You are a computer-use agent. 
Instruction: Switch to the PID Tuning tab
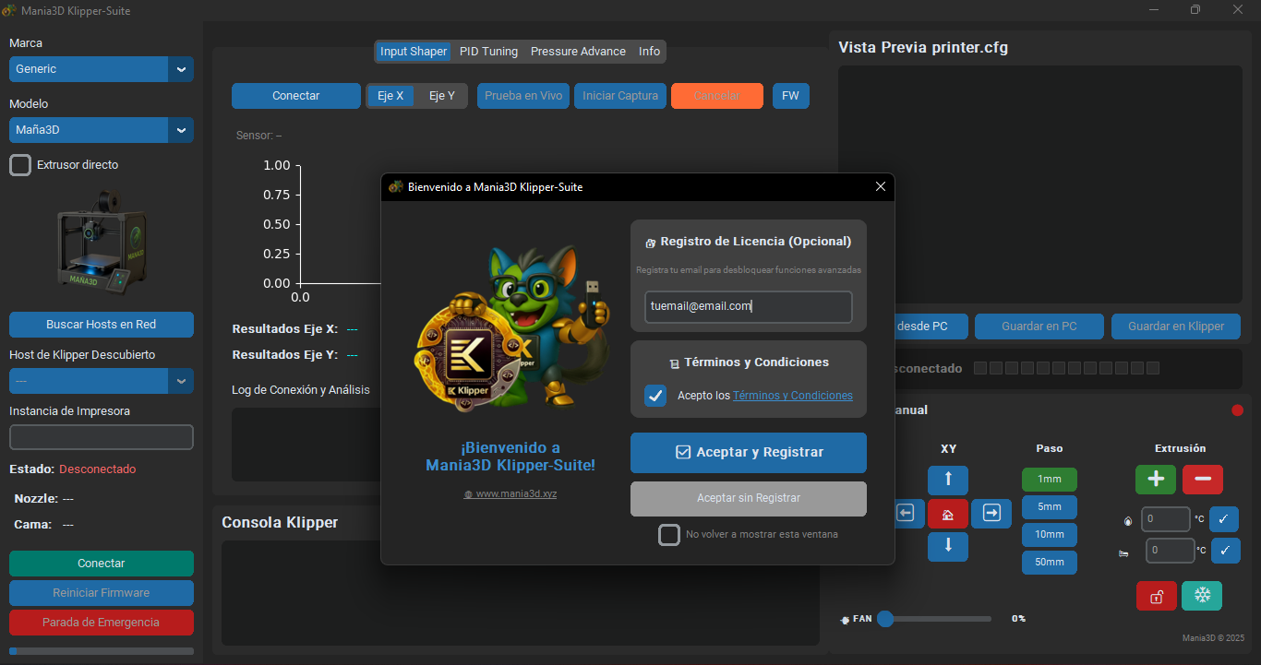pyautogui.click(x=488, y=52)
